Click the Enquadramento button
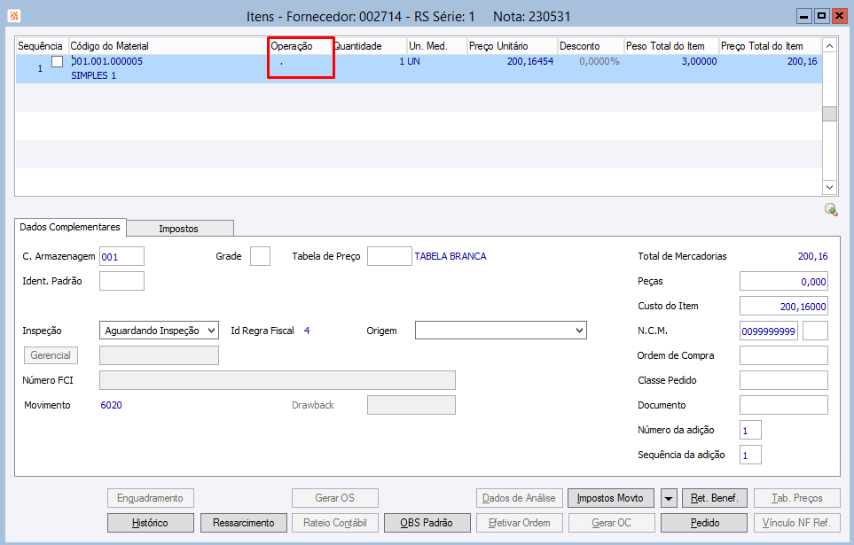The image size is (854, 545). pos(151,498)
